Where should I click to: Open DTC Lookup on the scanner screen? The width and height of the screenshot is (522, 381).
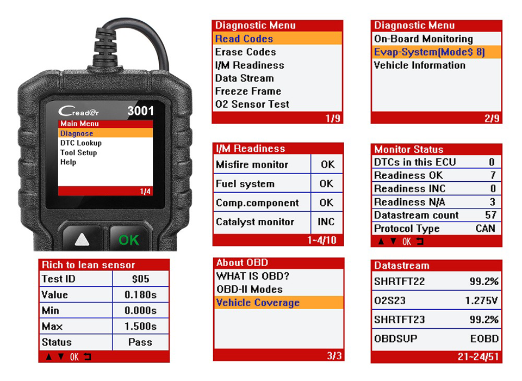point(80,143)
